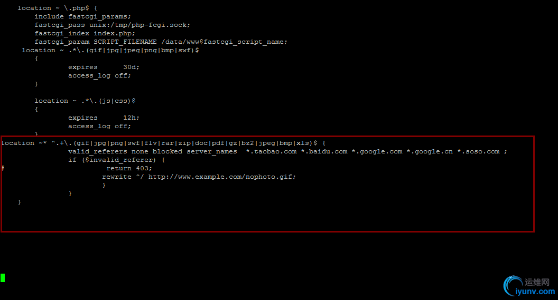Click the *.soso.com referer entry

point(478,151)
